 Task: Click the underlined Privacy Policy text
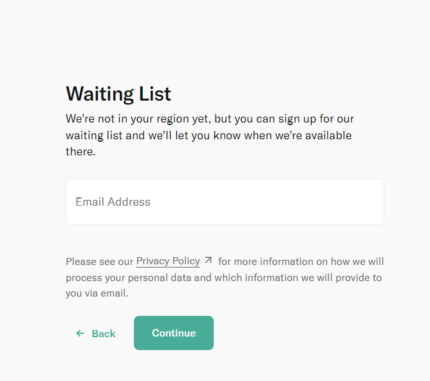pyautogui.click(x=168, y=261)
